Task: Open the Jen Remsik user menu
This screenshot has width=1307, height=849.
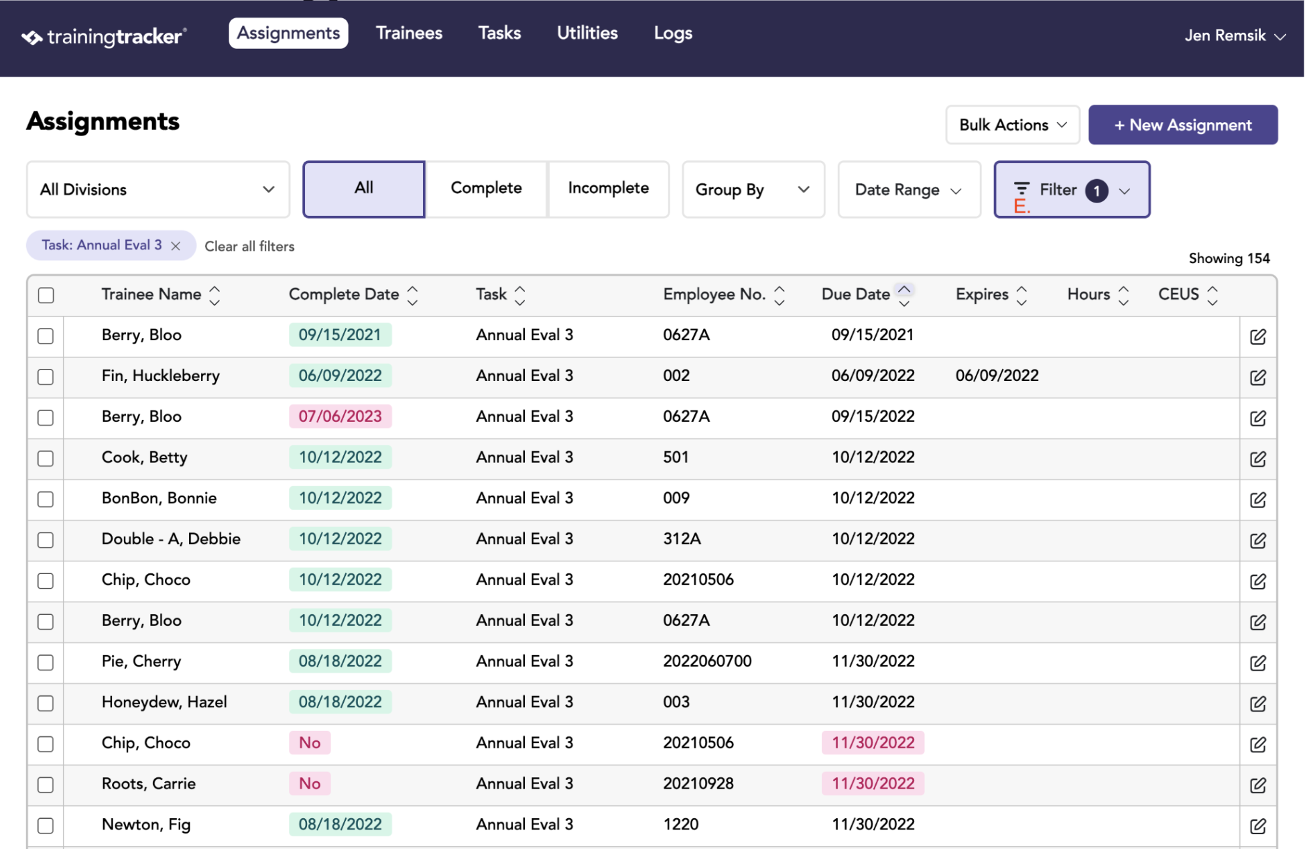Action: (1235, 36)
